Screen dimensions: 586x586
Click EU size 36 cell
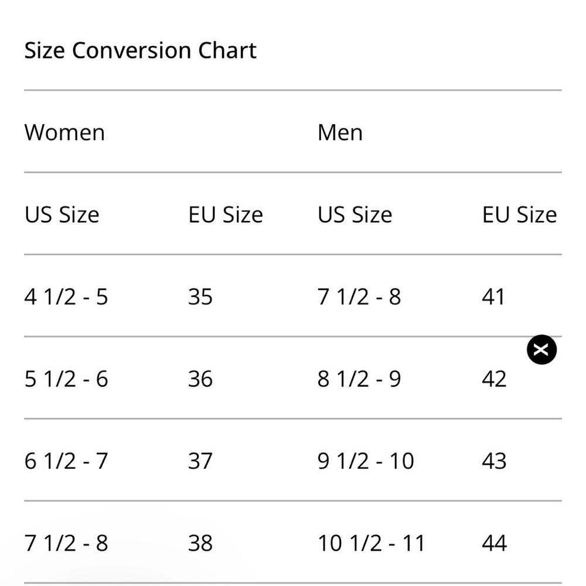click(200, 379)
